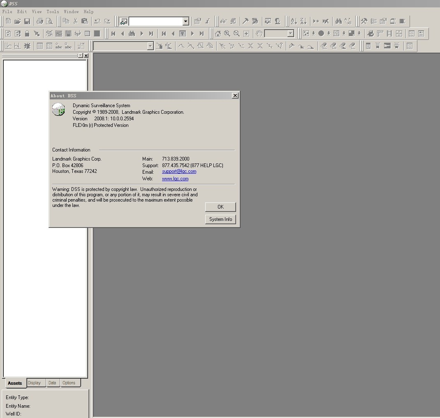The width and height of the screenshot is (440, 418).
Task: Switch to the Data tab
Action: 52,383
